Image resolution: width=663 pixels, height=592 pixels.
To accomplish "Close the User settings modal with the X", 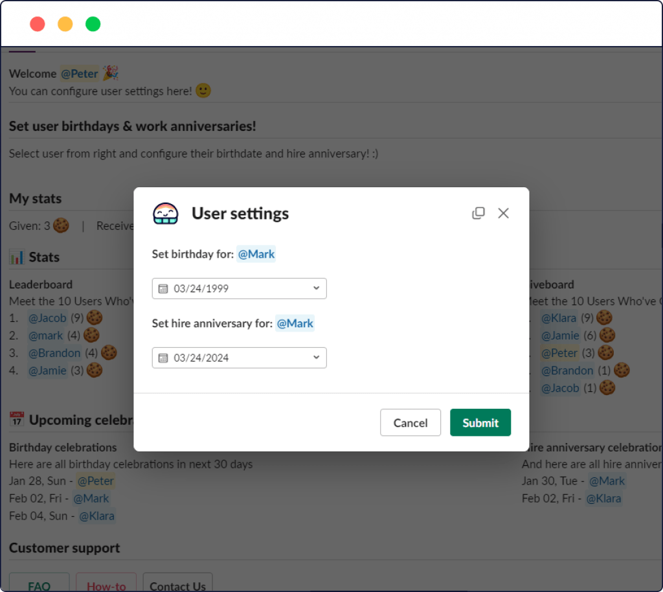I will pos(504,212).
